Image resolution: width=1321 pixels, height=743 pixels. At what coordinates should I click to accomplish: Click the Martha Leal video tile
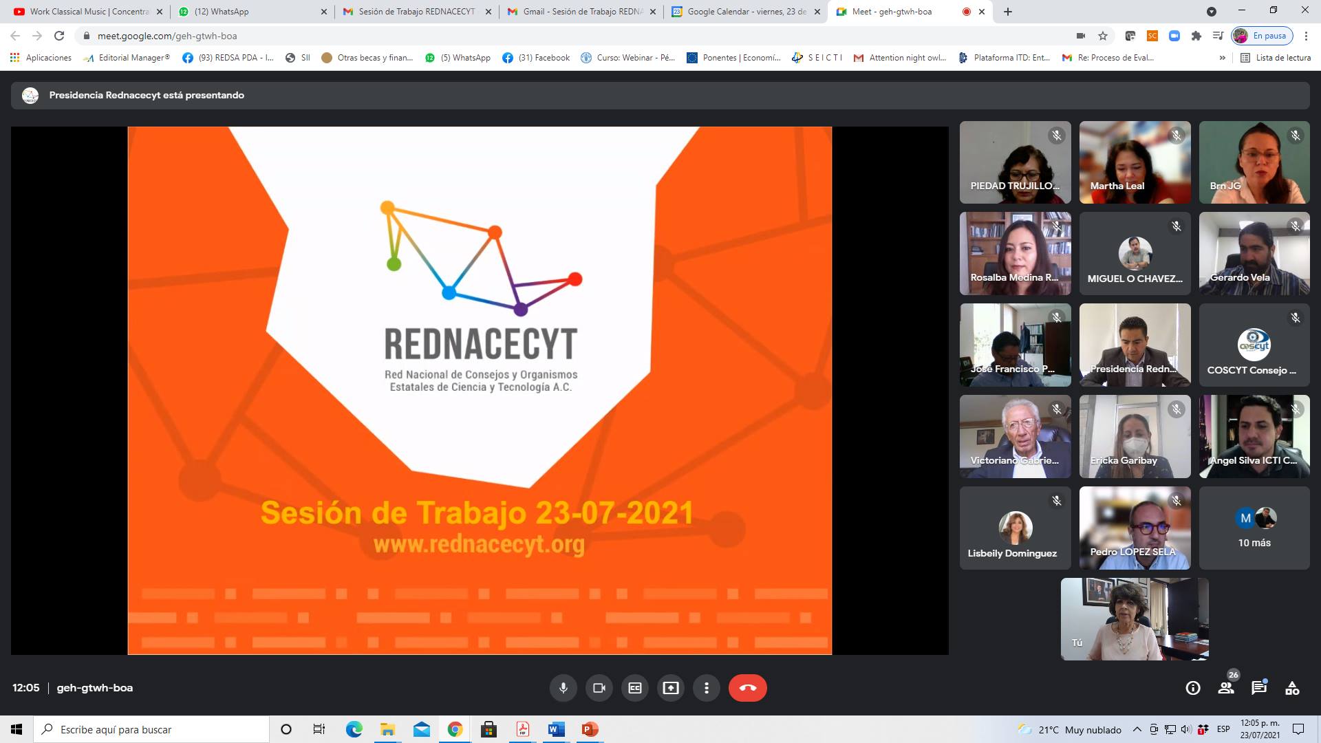coord(1135,162)
